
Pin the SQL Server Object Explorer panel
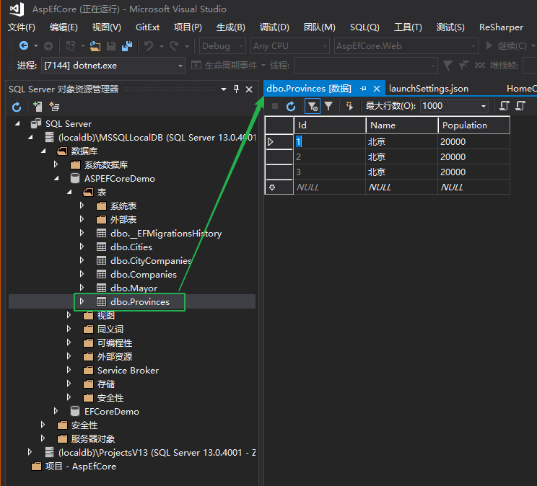coord(236,89)
